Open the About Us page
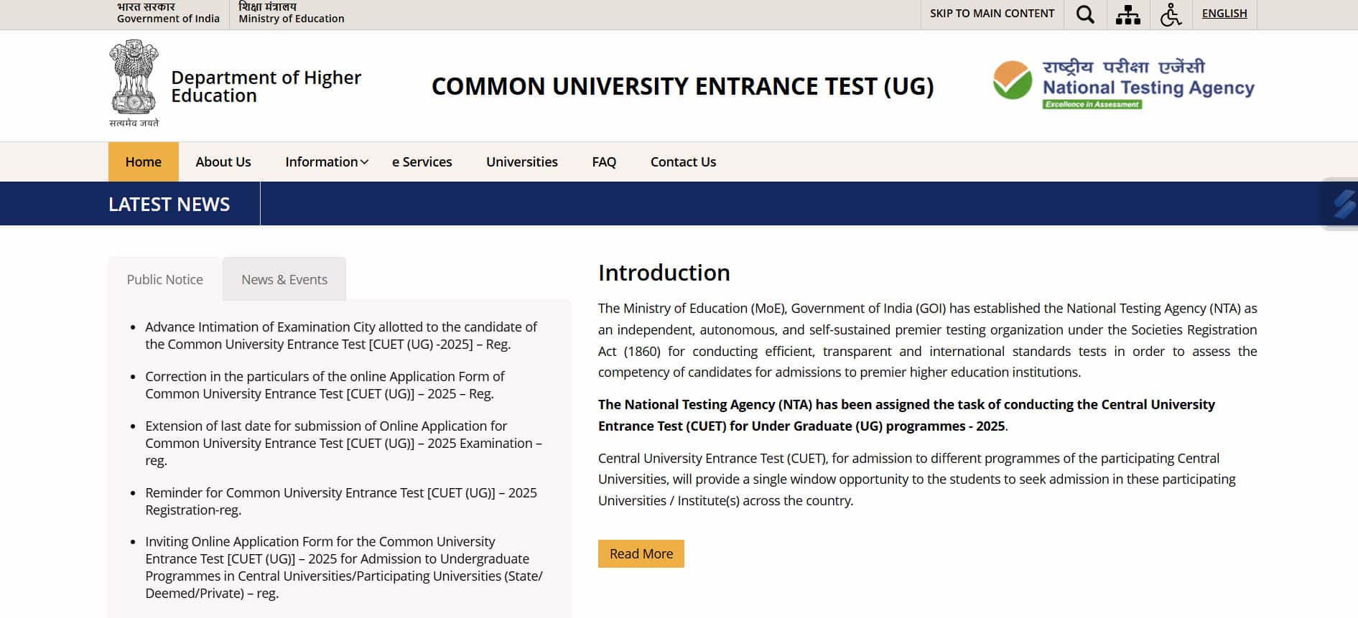 tap(223, 161)
